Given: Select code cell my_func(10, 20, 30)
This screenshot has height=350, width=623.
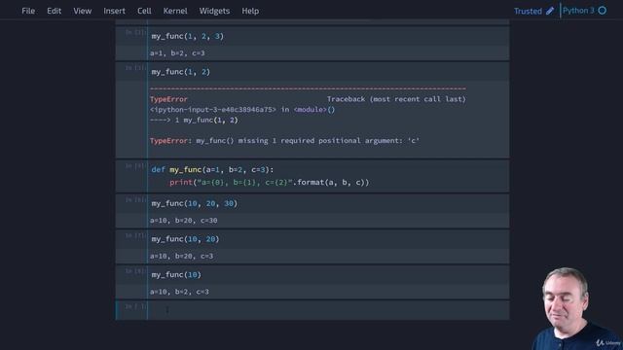Looking at the screenshot, I should pos(328,203).
